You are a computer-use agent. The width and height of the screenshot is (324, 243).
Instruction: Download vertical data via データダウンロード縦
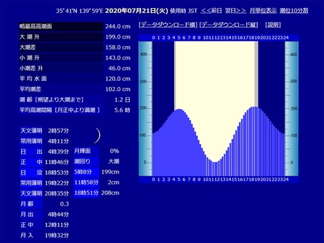pyautogui.click(x=229, y=25)
